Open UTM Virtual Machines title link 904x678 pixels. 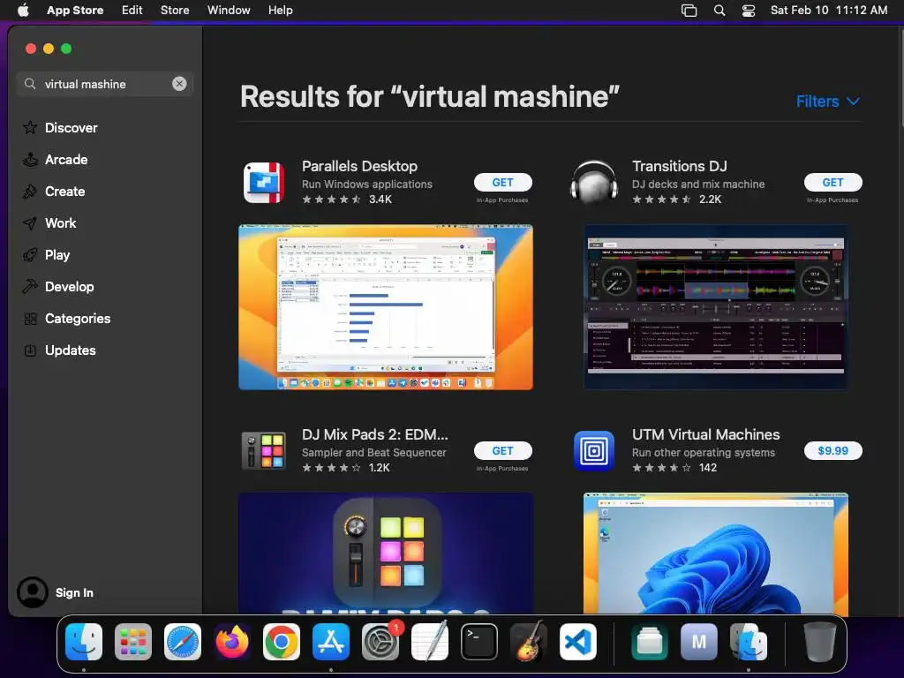pos(705,434)
